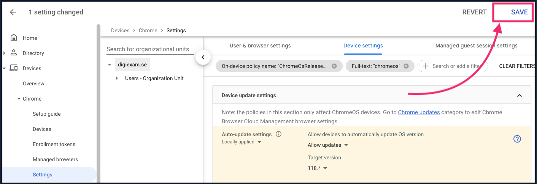Viewport: 537px width, 184px height.
Task: Expand Users - Organization Unit node
Action: (117, 78)
